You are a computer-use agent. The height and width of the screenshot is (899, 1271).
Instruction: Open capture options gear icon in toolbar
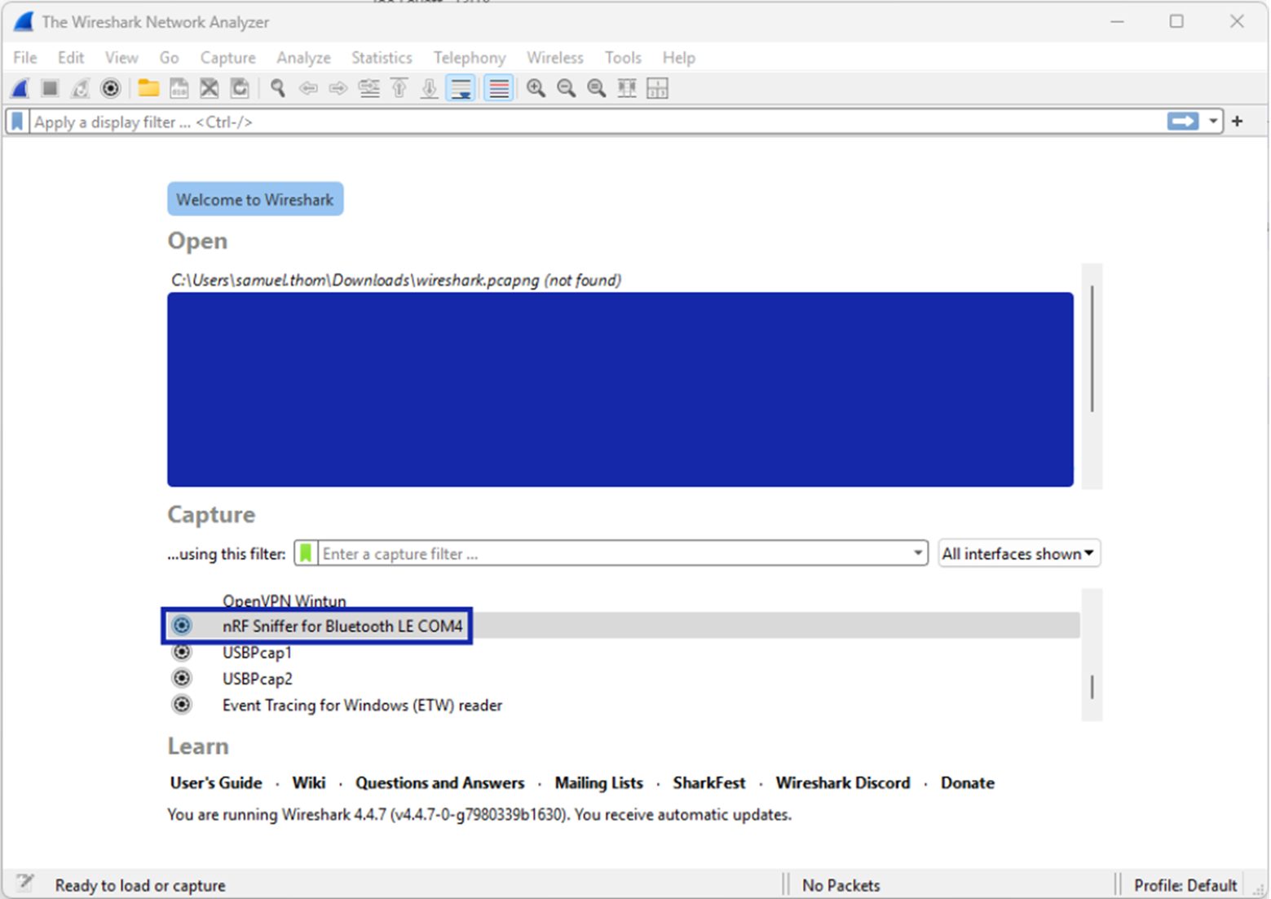tap(110, 88)
